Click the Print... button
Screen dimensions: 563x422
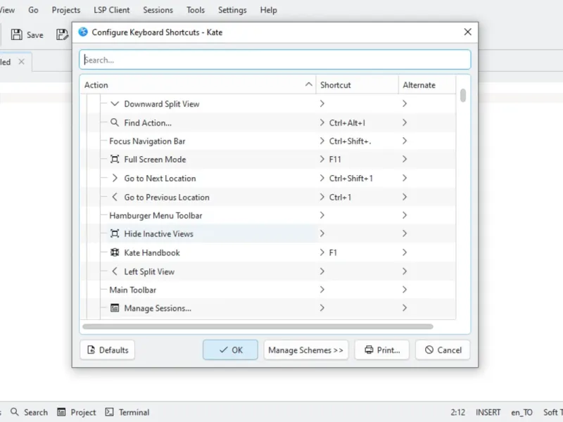click(x=382, y=350)
